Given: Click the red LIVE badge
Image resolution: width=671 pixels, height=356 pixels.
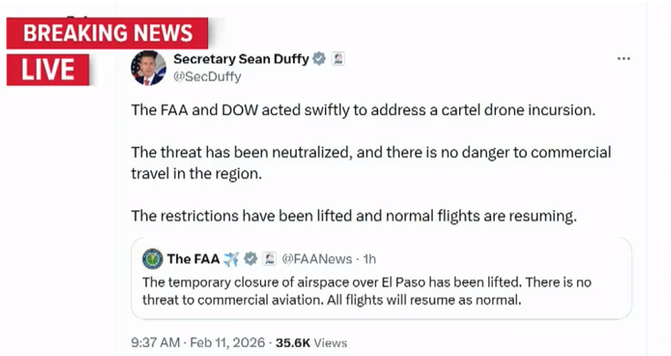Looking at the screenshot, I should pos(47,69).
